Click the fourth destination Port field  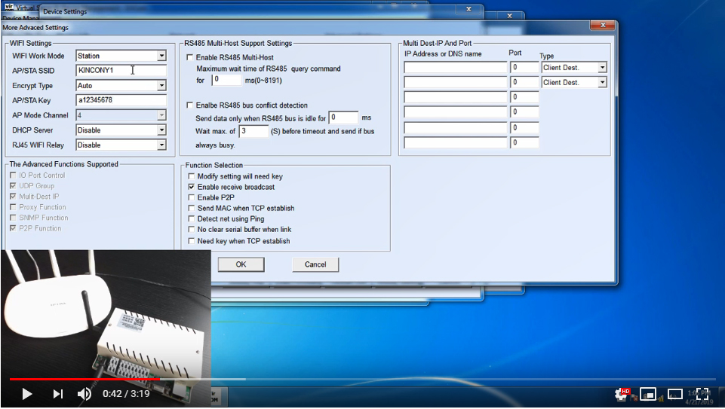524,111
